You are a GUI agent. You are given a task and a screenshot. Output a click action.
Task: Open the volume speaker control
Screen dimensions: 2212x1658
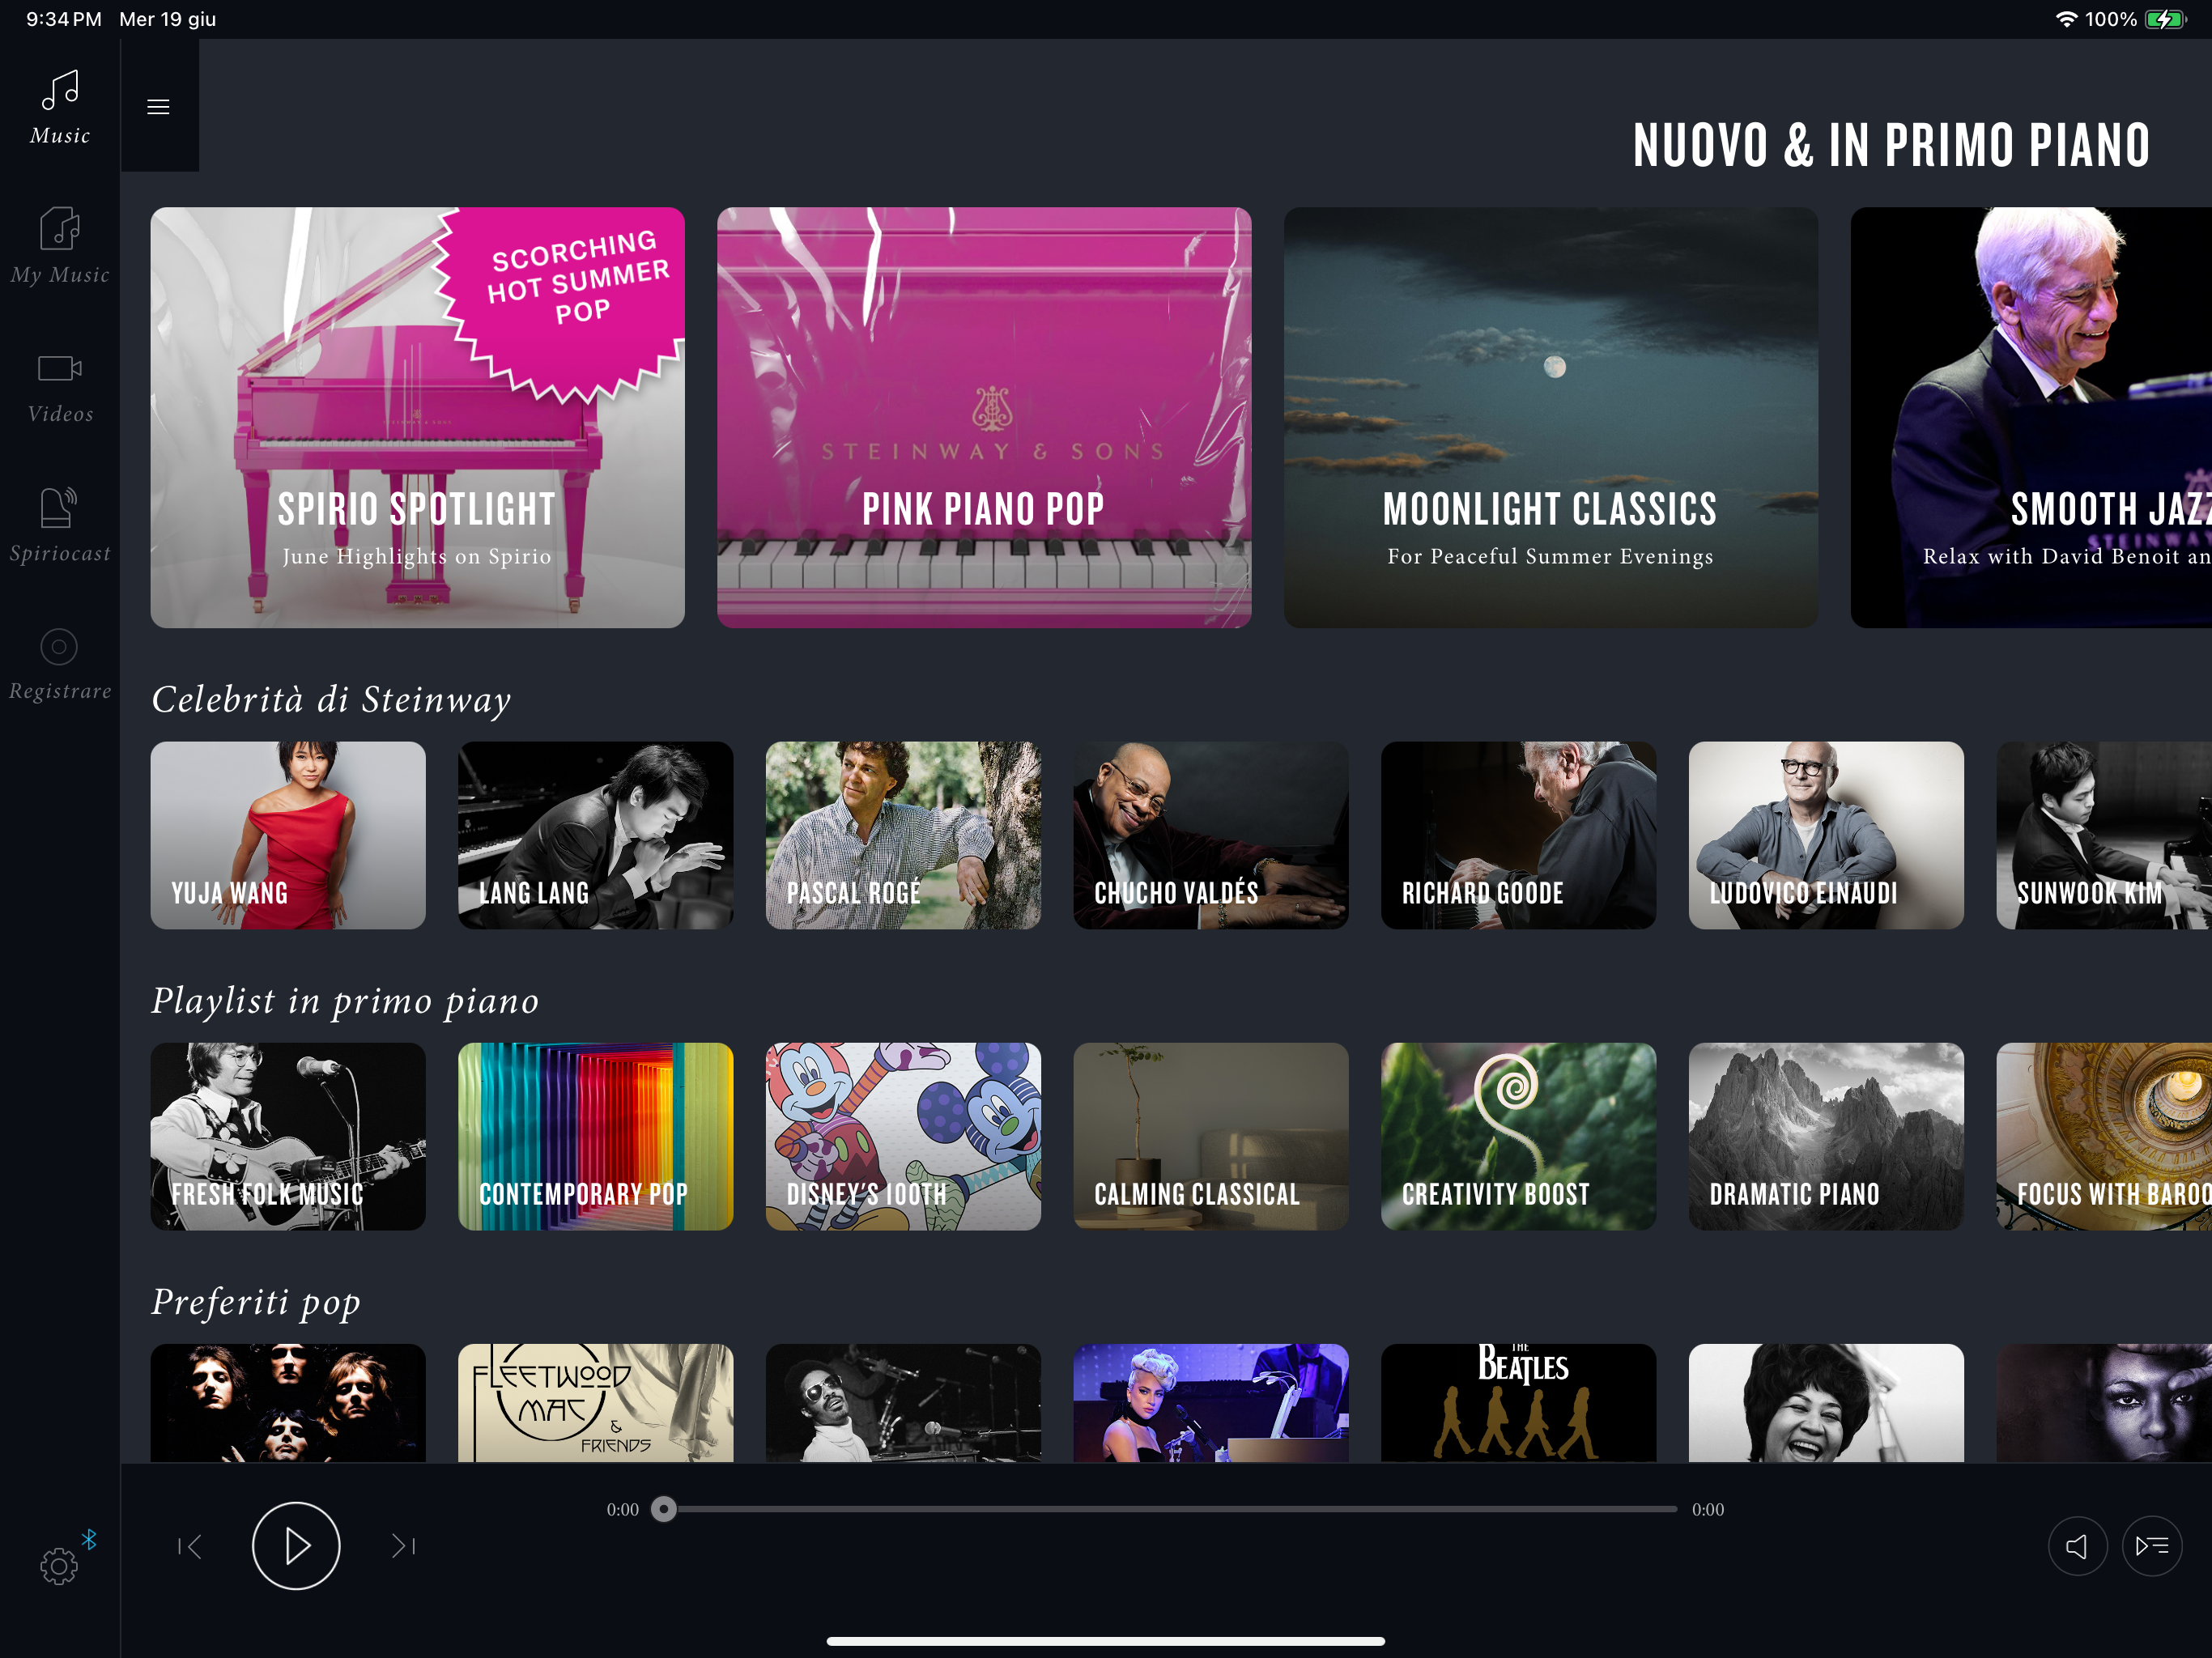[2077, 1546]
